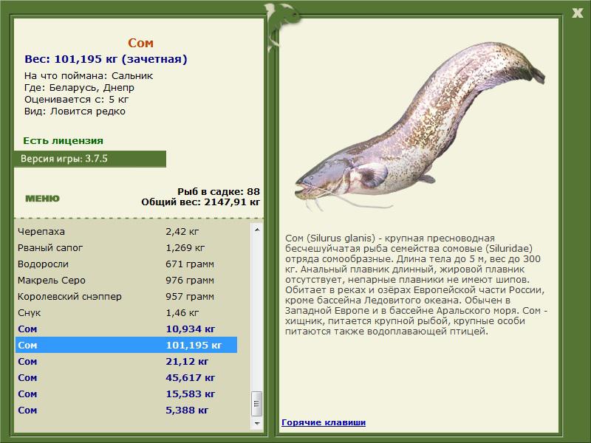
Task: Select the Королевский снэппер row
Action: [126, 296]
